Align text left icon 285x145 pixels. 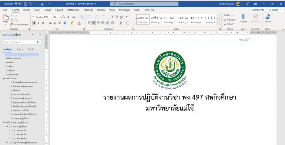click(89, 23)
